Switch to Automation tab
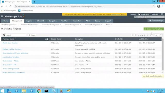Screen dimensions: 165x93 tap(77, 21)
